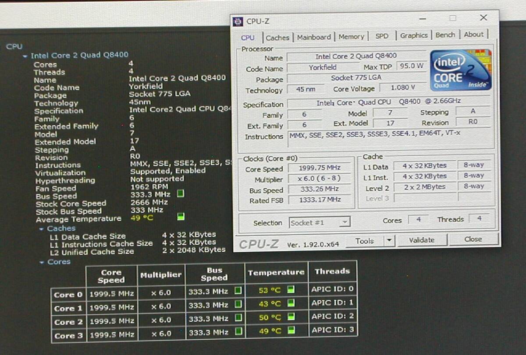The image size is (526, 355).
Task: Click the Cores count field in CPU-Z
Action: (x=418, y=219)
